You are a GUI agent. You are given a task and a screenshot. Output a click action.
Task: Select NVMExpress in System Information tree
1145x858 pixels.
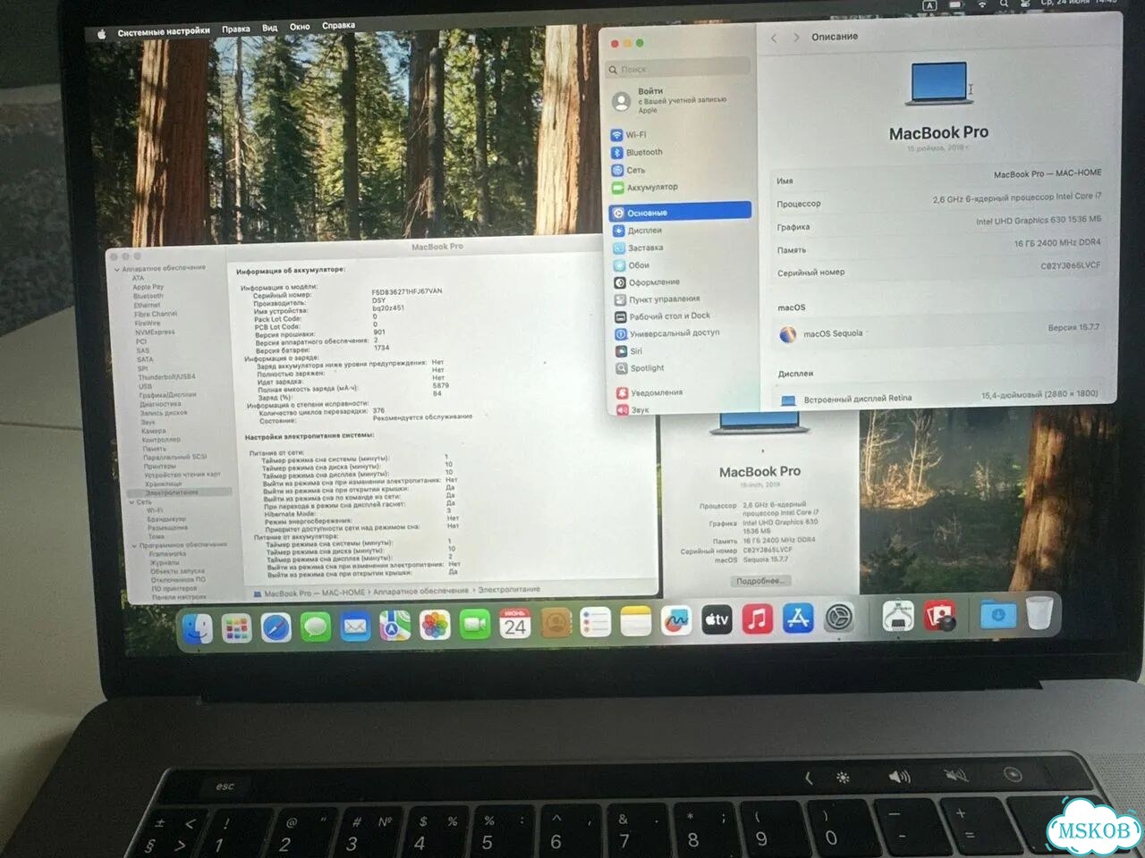pos(155,332)
